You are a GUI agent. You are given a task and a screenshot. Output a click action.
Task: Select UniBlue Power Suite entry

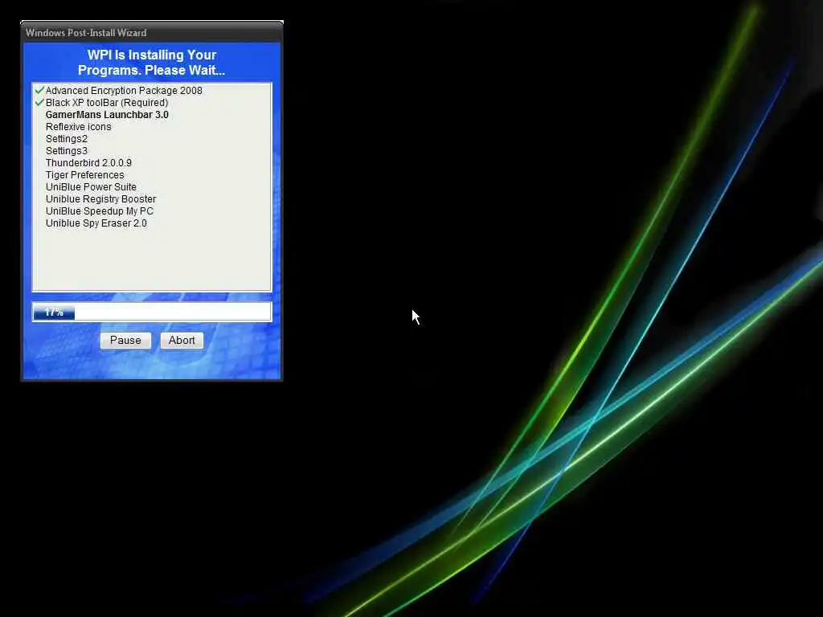[x=92, y=186]
